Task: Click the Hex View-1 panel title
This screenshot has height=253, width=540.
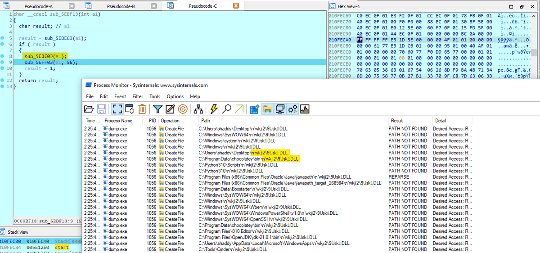Action: click(x=349, y=6)
